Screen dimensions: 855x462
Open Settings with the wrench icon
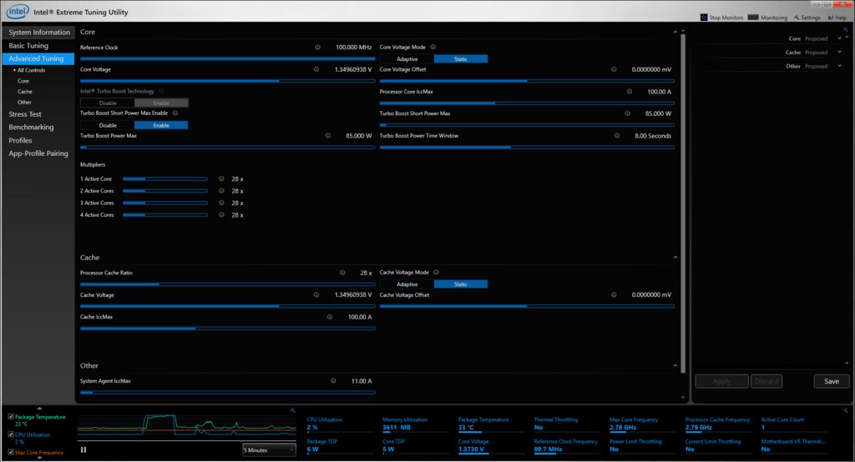click(x=807, y=18)
